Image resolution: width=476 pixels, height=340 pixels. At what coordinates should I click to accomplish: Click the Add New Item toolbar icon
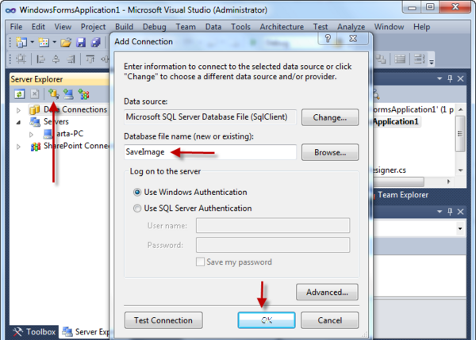click(x=44, y=42)
